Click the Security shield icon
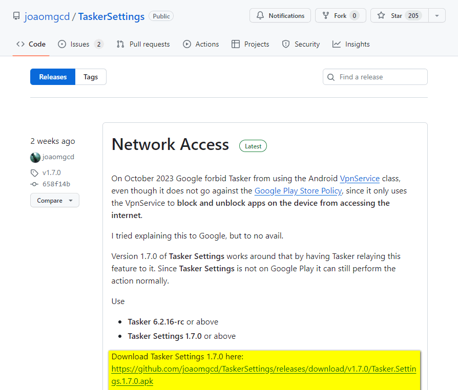The height and width of the screenshot is (390, 458). [x=286, y=44]
